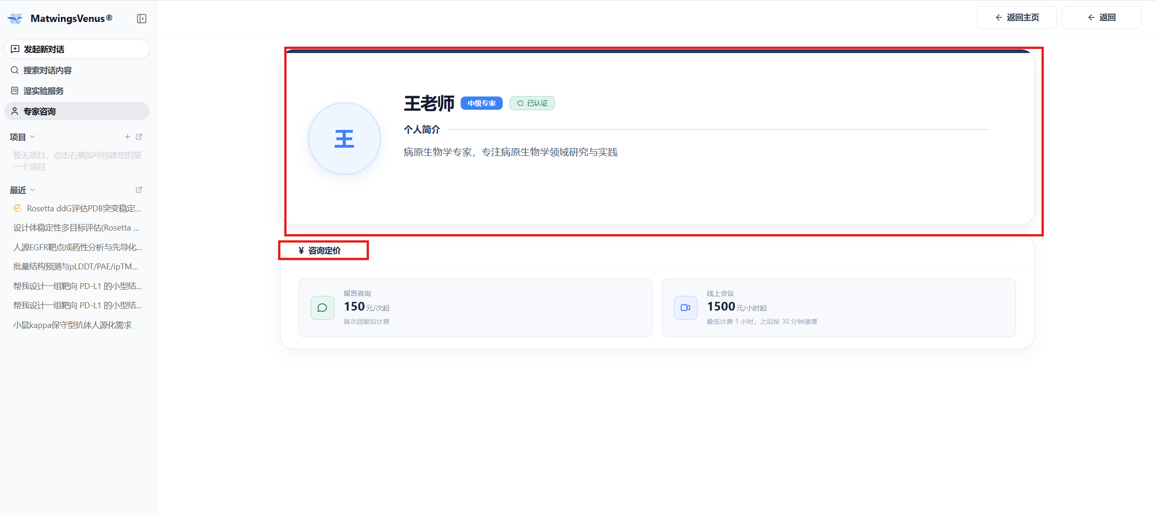Click 个人简介 section heading

click(422, 130)
